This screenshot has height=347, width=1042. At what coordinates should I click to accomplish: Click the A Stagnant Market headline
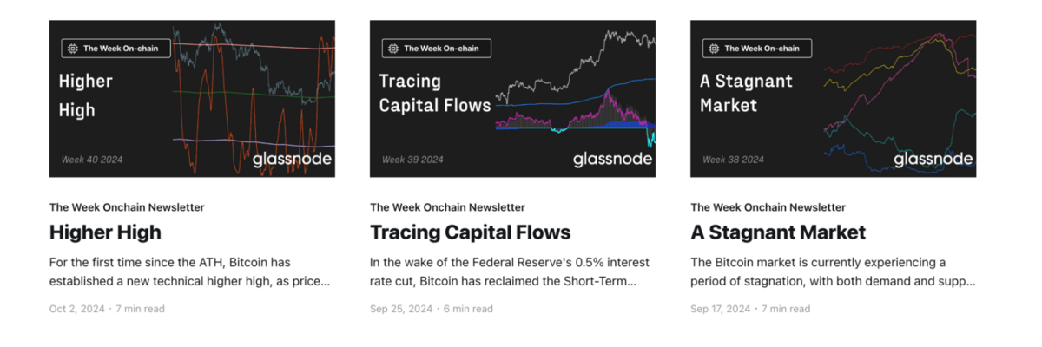tap(778, 232)
